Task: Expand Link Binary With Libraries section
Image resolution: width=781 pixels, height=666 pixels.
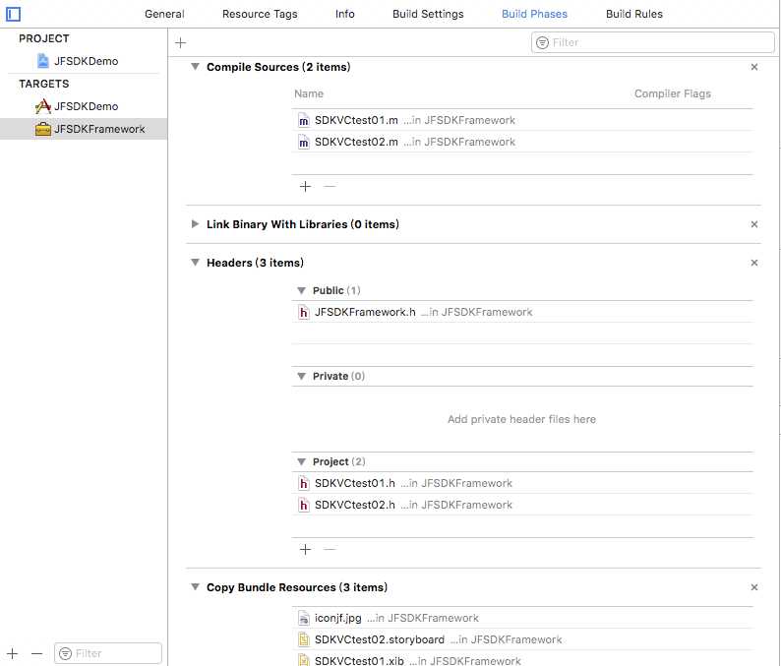Action: [x=195, y=224]
